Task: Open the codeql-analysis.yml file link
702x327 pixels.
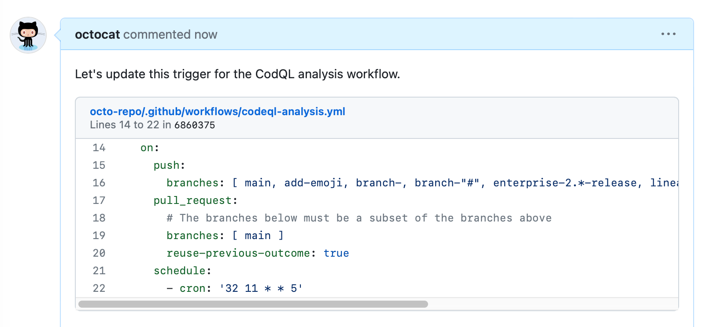Action: [218, 111]
